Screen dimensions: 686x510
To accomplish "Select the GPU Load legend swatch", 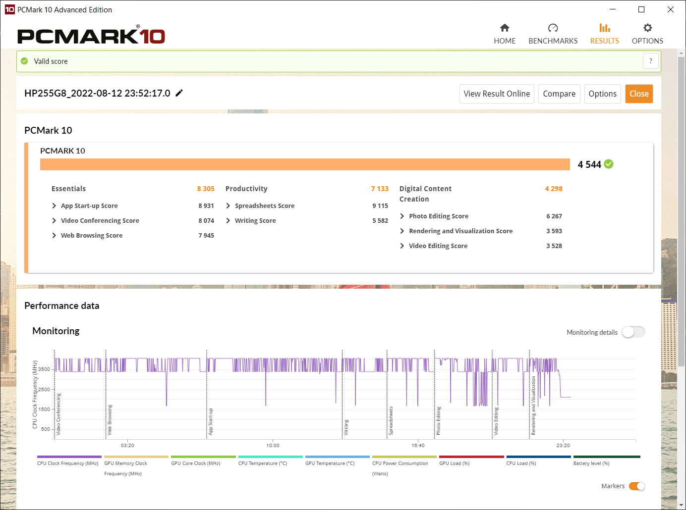I will (x=471, y=457).
